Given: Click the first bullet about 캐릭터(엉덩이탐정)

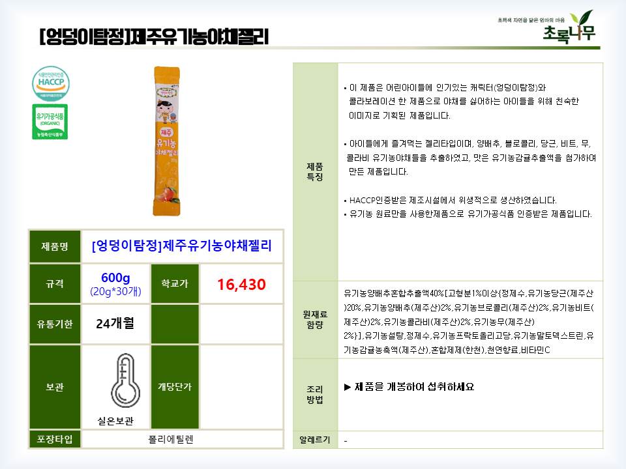Looking at the screenshot, I should (x=461, y=102).
